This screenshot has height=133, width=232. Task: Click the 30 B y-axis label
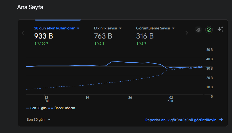click(210, 69)
